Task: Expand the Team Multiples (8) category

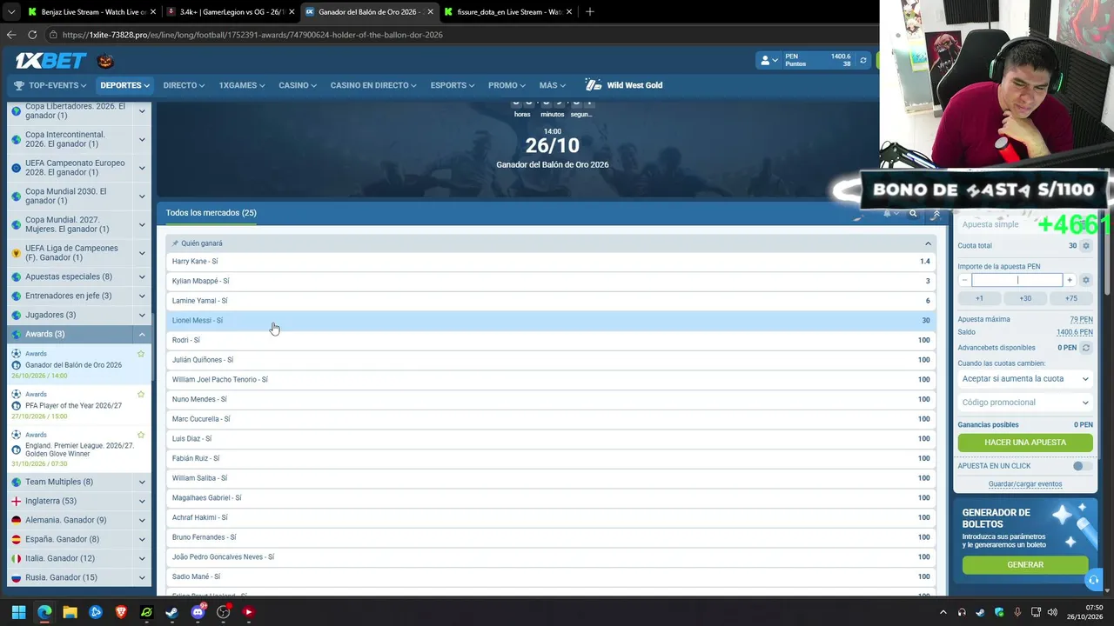Action: point(142,482)
